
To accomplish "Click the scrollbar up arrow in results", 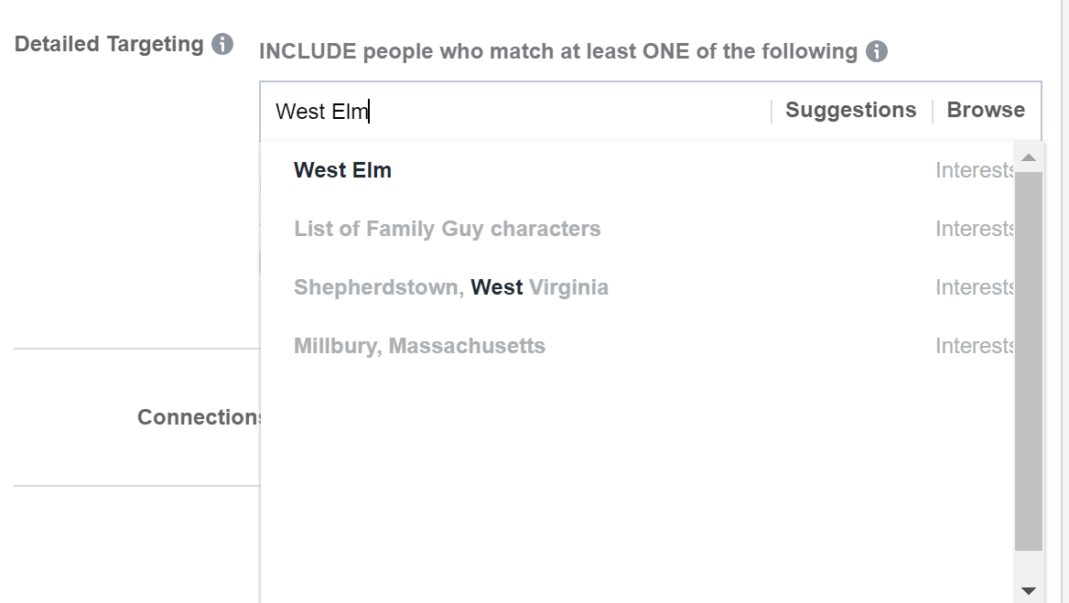I will pos(1029,157).
